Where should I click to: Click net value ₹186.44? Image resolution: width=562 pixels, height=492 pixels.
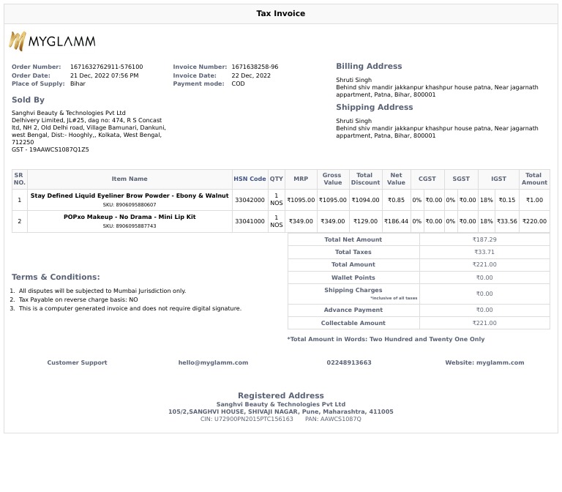(x=396, y=221)
